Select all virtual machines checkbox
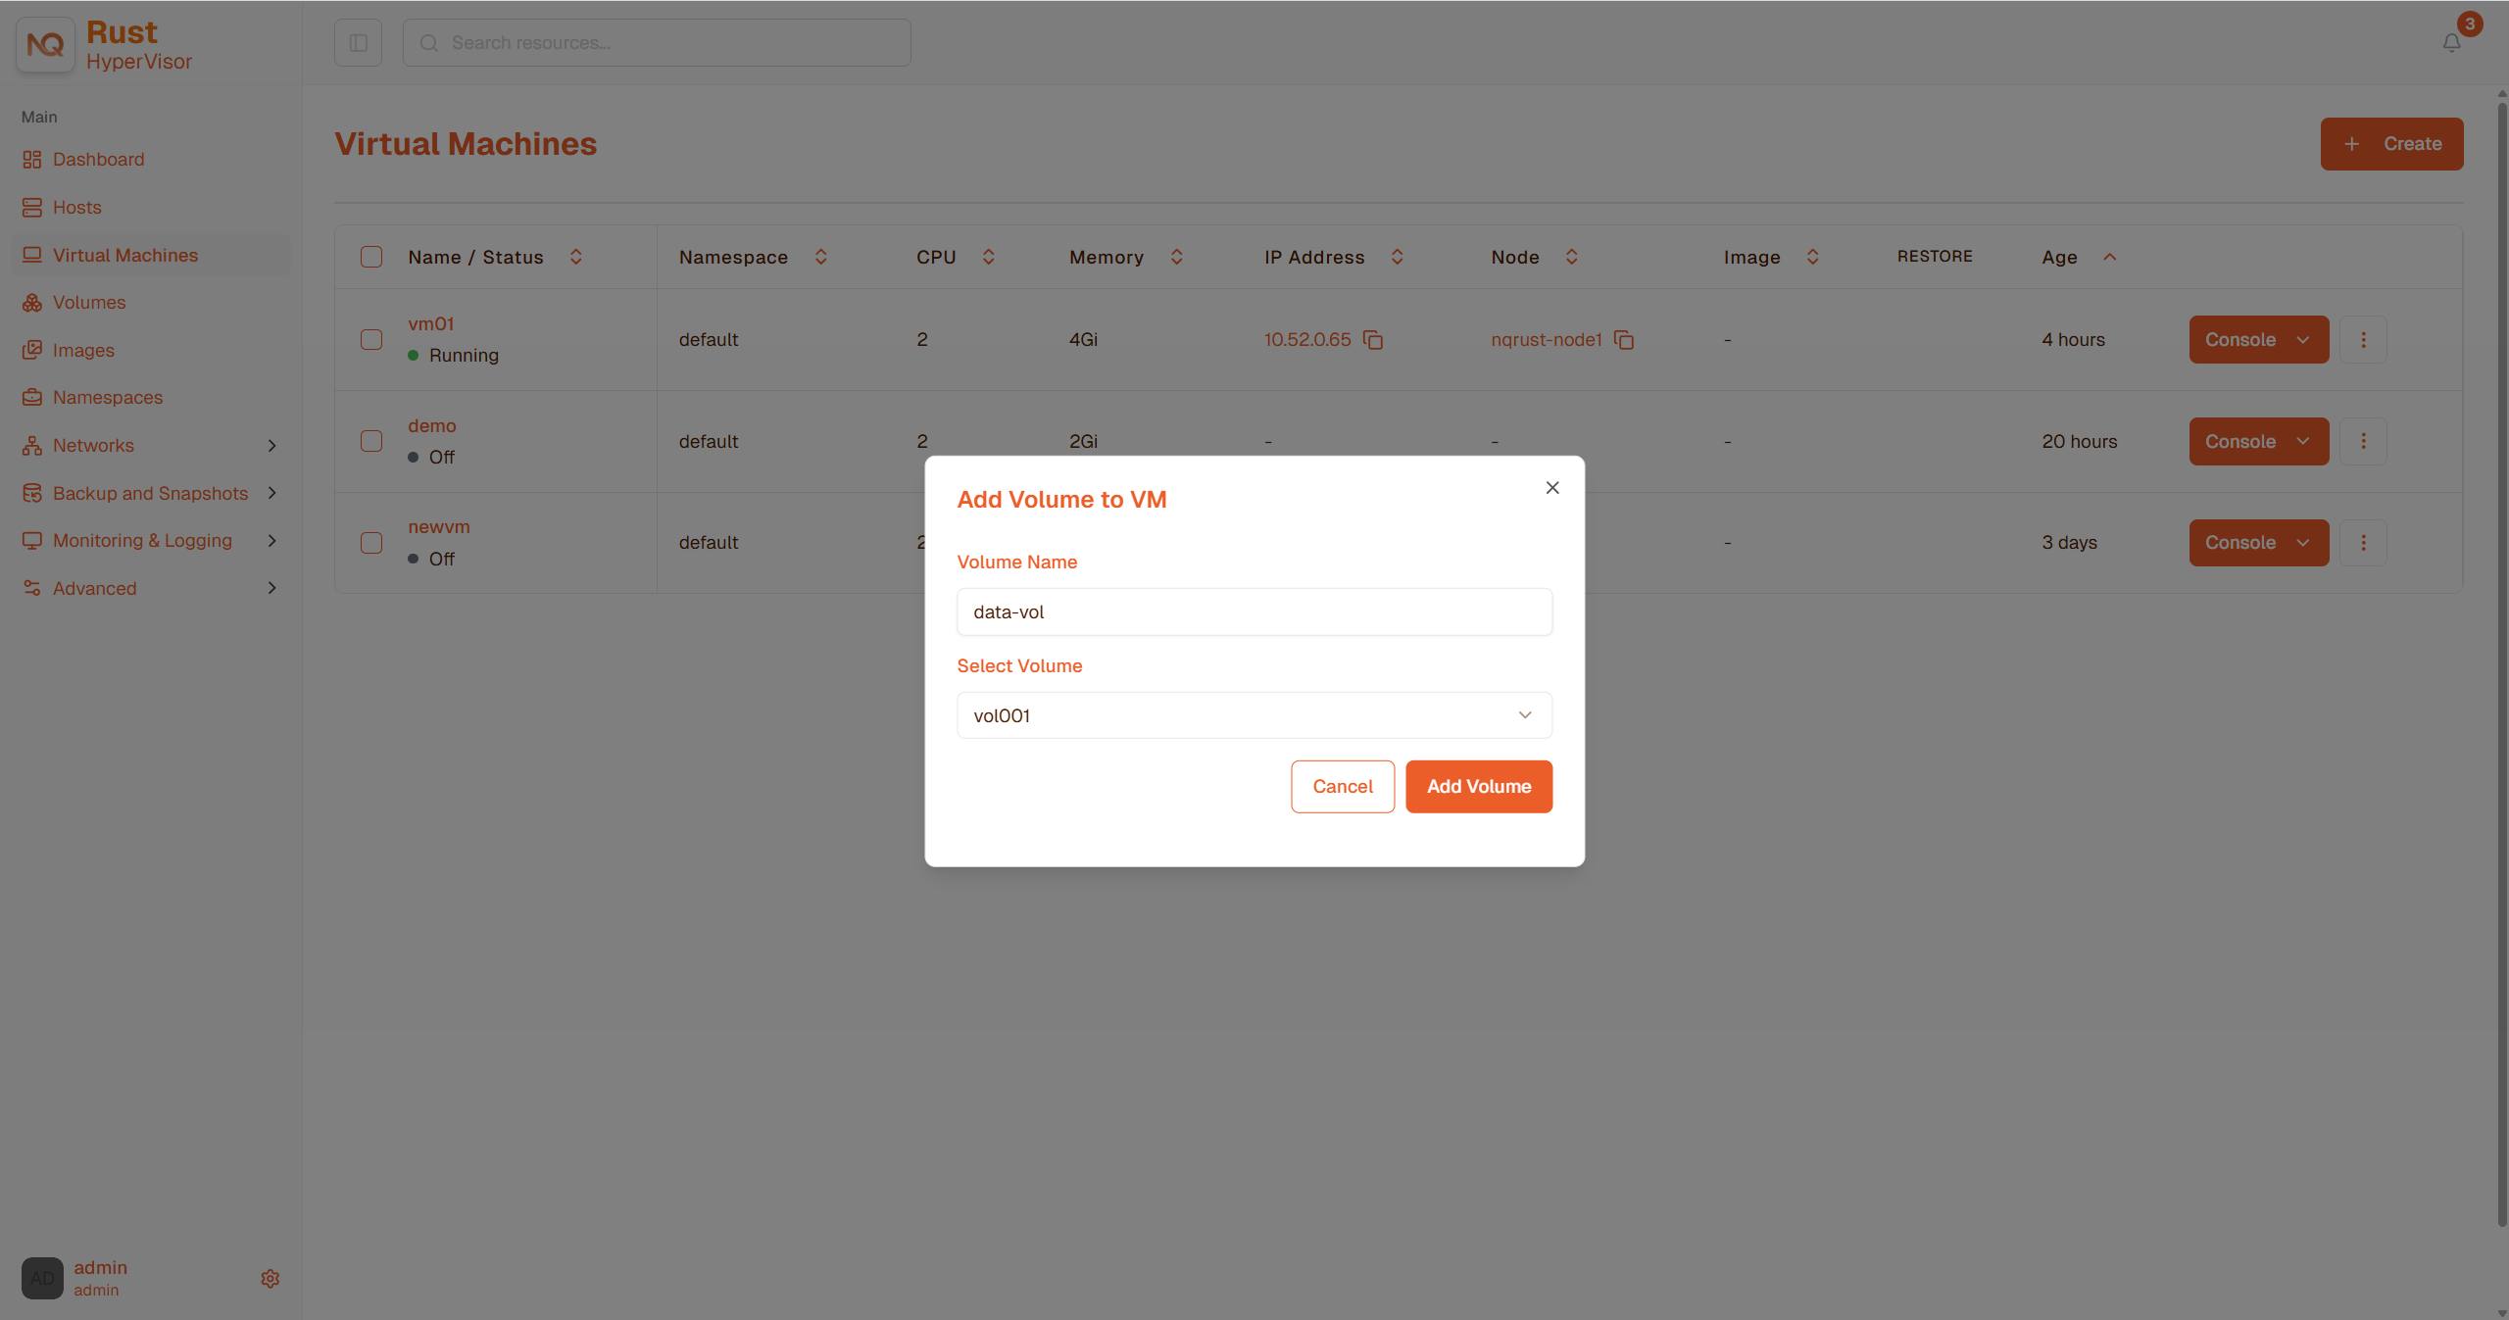This screenshot has height=1320, width=2509. [371, 257]
